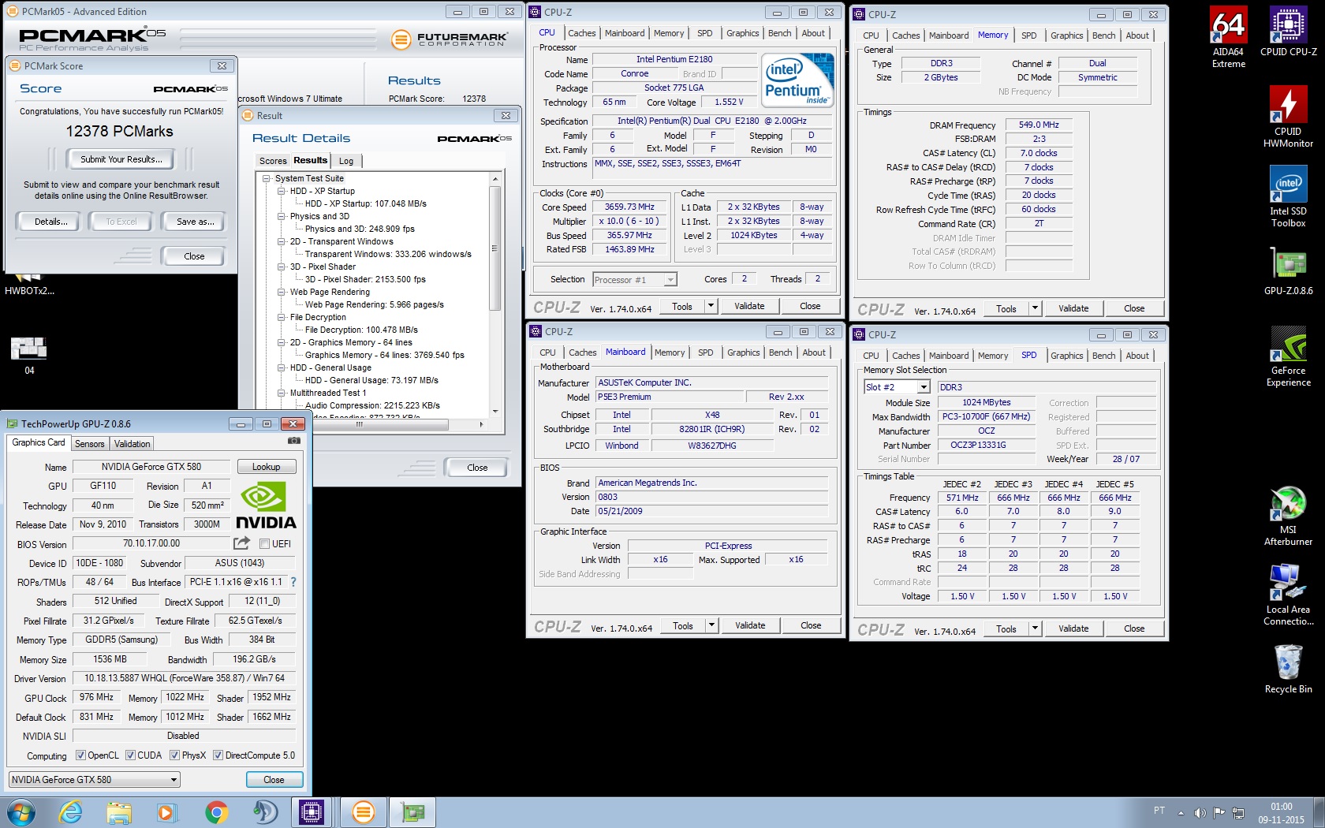
Task: Open Tools dropdown arrow in CPU tab window
Action: click(x=711, y=306)
